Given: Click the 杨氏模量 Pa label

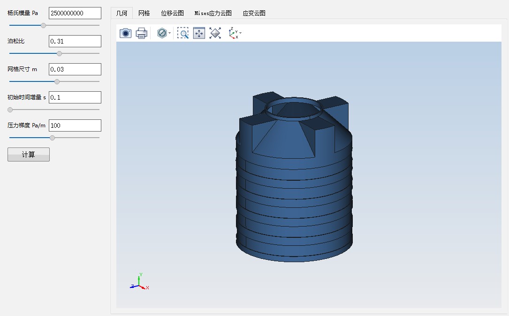Looking at the screenshot, I should coord(23,13).
